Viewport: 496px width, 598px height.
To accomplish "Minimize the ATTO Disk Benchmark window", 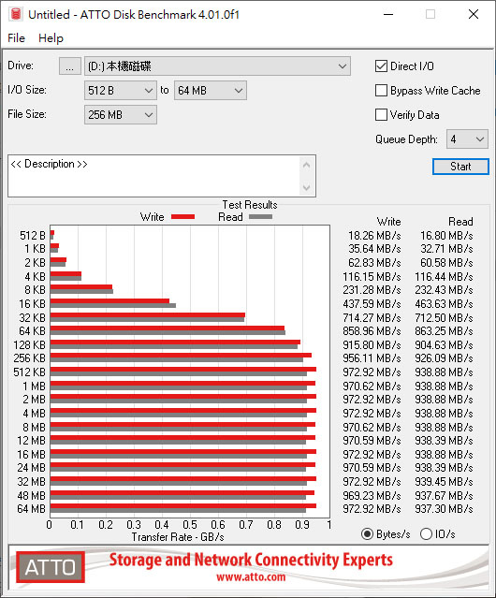I will tap(388, 14).
